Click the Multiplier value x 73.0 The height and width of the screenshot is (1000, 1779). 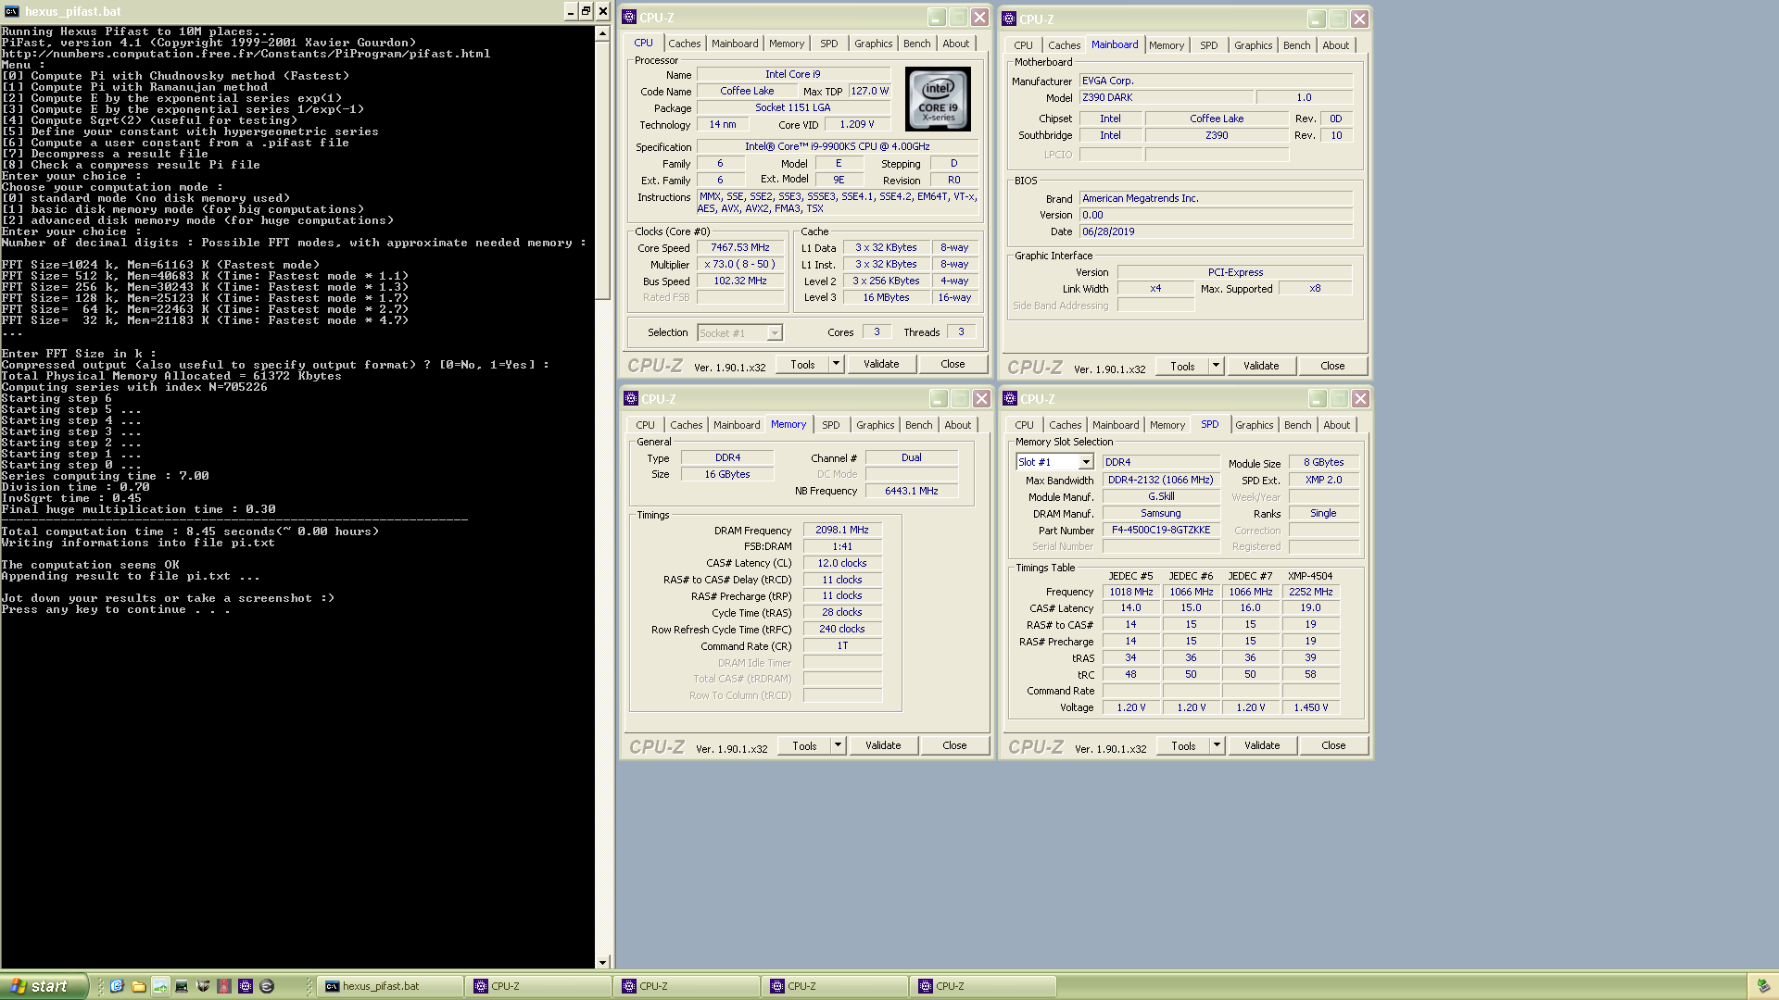pyautogui.click(x=739, y=265)
